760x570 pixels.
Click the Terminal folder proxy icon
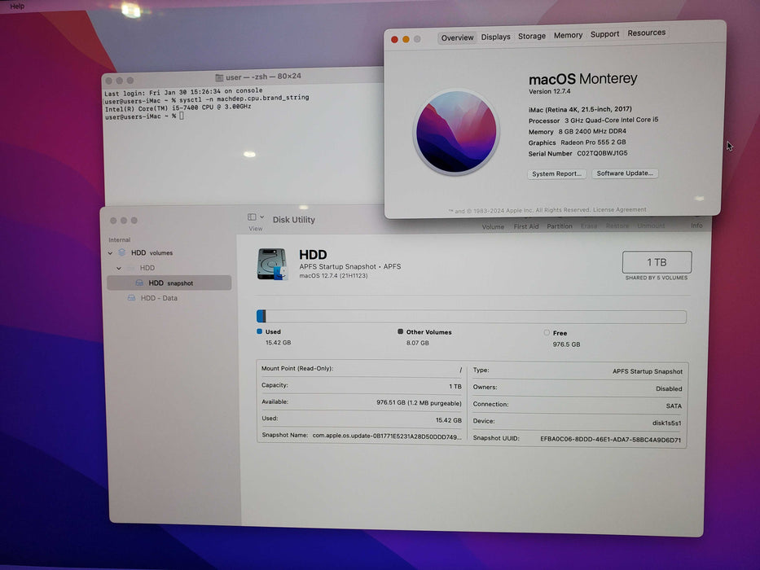pyautogui.click(x=219, y=77)
